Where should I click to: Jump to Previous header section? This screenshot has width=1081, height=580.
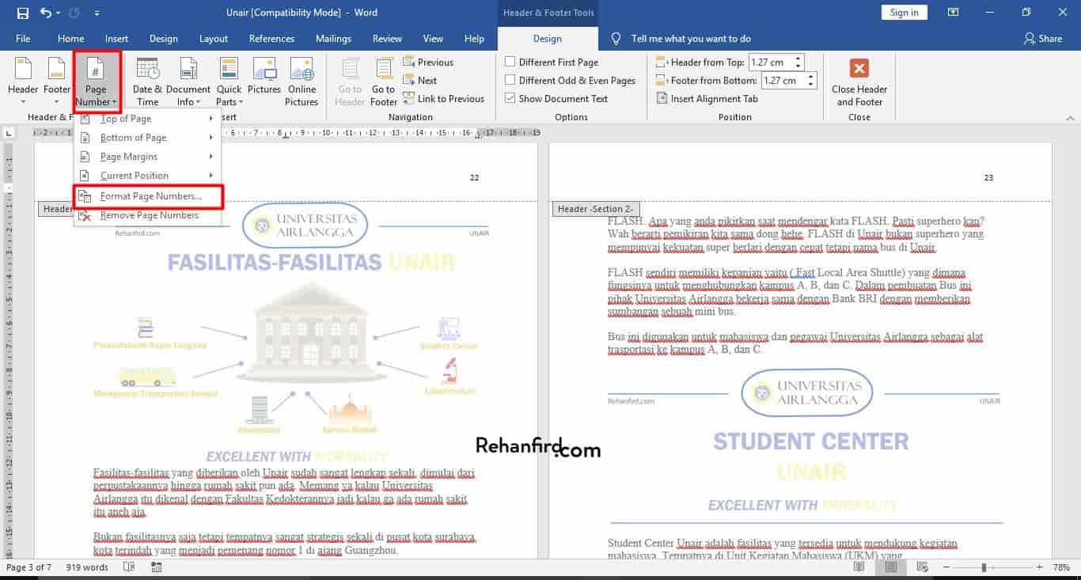click(428, 63)
